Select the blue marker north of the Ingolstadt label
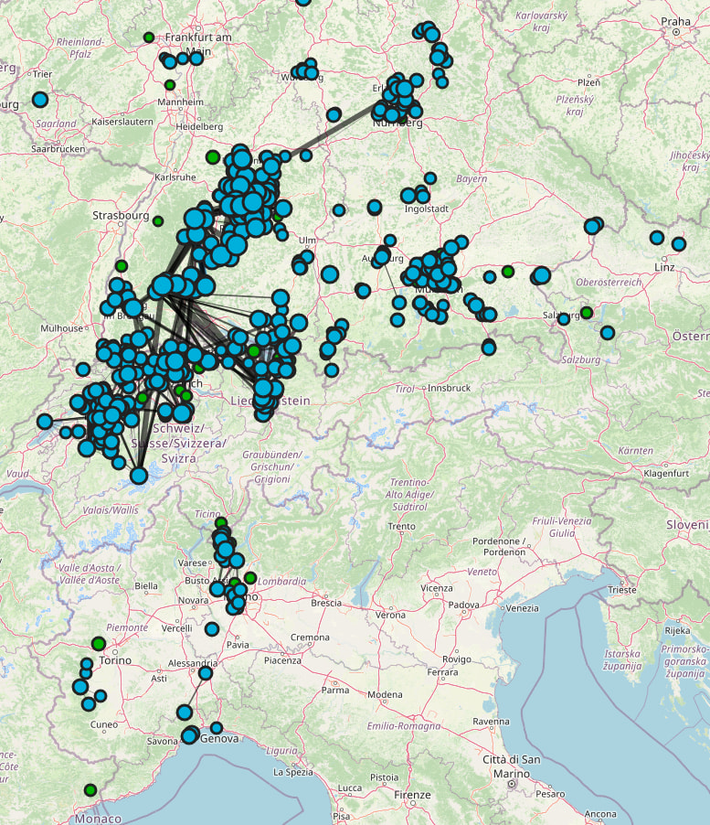 tap(430, 179)
